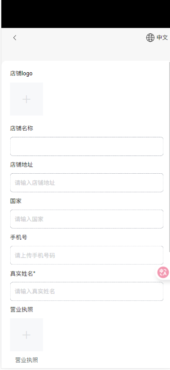
Task: Focus the 店铺名称 input field
Action: pos(87,147)
